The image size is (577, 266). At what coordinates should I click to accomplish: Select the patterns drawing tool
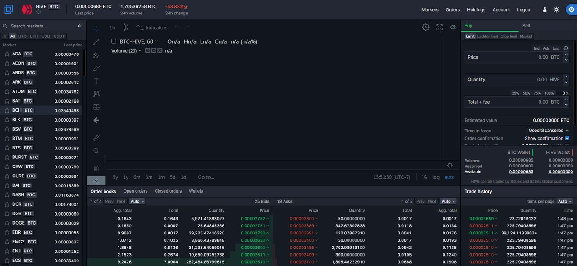coord(96,94)
